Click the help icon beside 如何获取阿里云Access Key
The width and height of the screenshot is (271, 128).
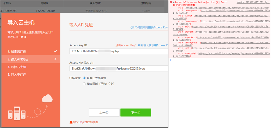click(x=132, y=27)
